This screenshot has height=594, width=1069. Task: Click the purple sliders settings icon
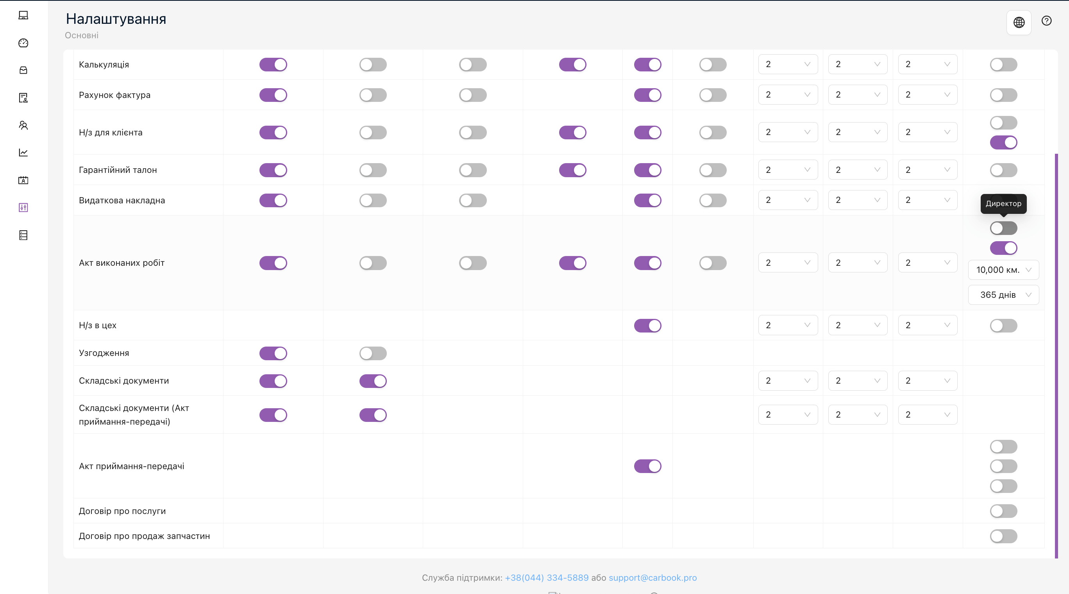[23, 208]
